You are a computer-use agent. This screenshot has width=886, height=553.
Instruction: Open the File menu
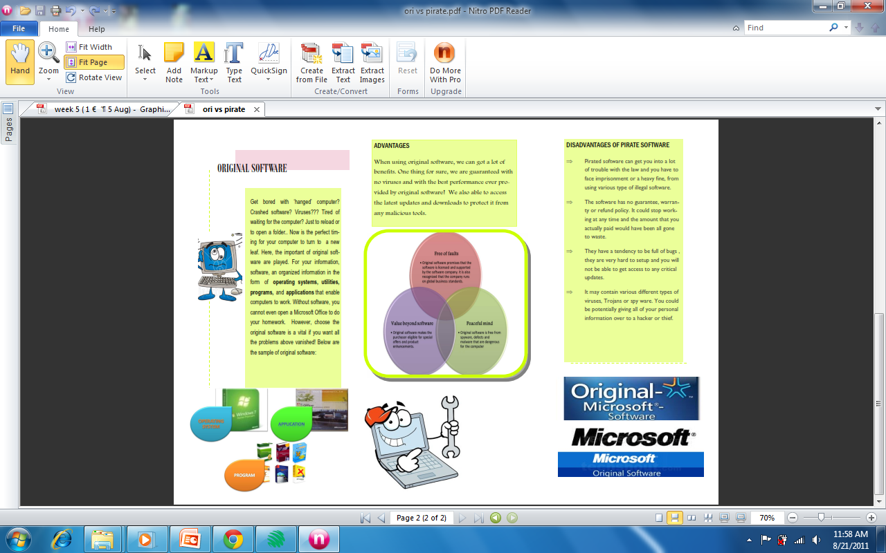pyautogui.click(x=19, y=28)
